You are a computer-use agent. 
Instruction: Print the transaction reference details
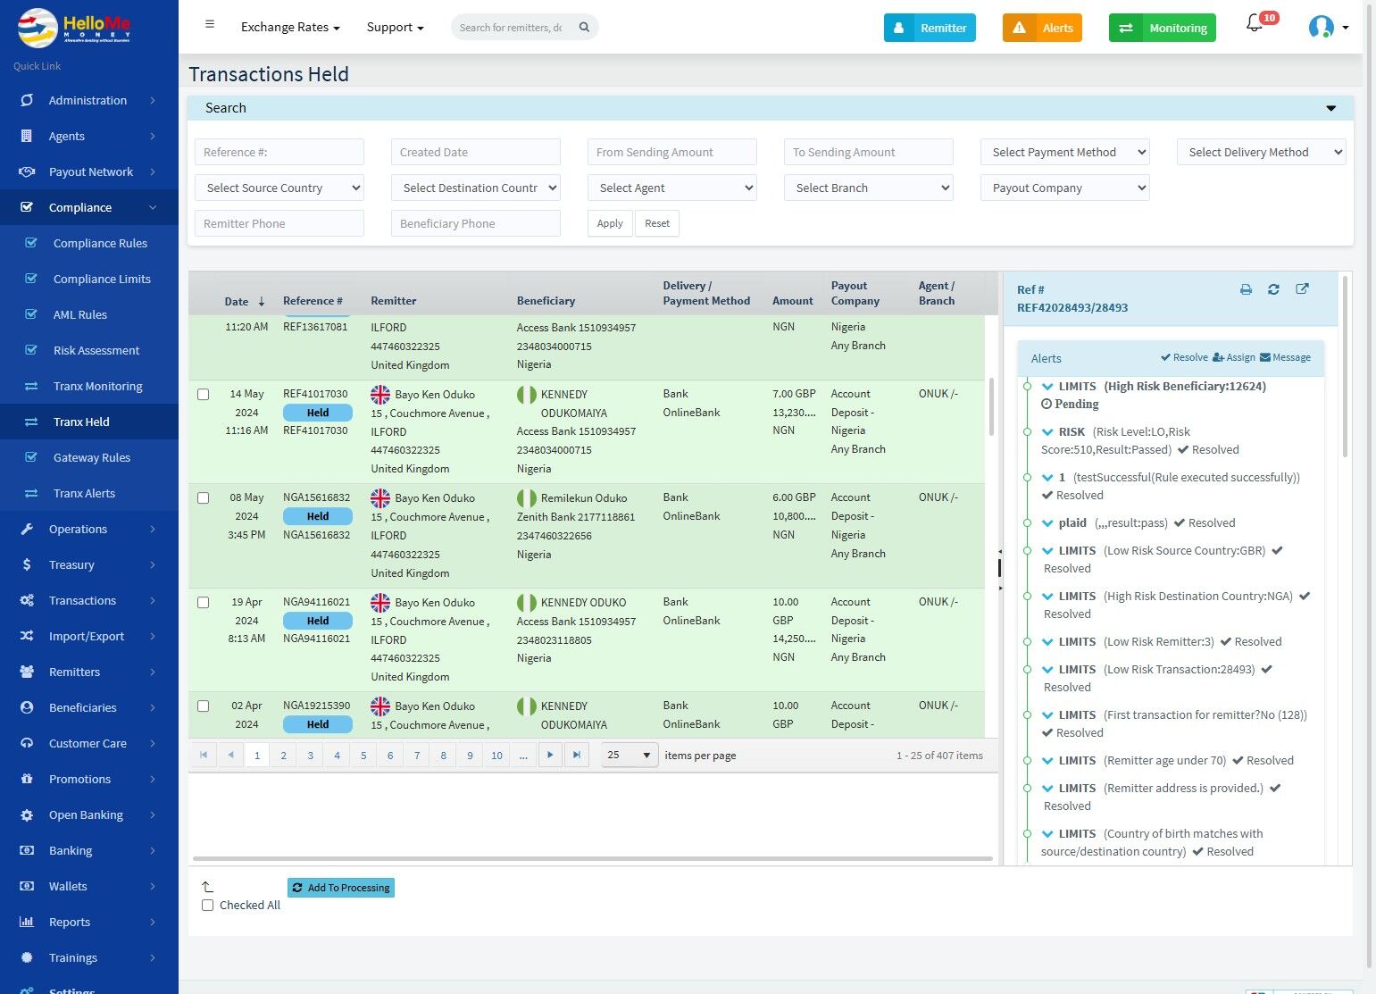(x=1246, y=289)
